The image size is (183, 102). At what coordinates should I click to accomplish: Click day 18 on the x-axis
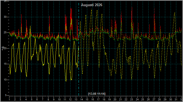coord(104,100)
